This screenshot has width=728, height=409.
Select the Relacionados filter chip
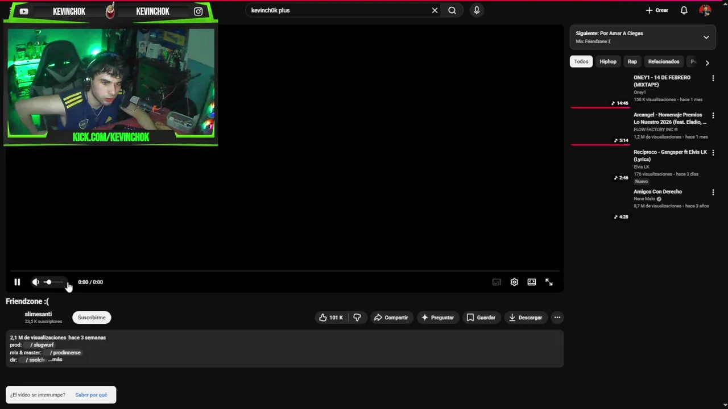click(x=664, y=61)
